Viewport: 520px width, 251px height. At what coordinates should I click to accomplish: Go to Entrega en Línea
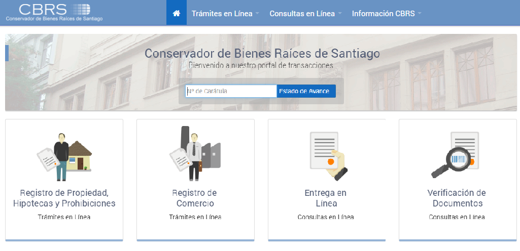pyautogui.click(x=326, y=198)
